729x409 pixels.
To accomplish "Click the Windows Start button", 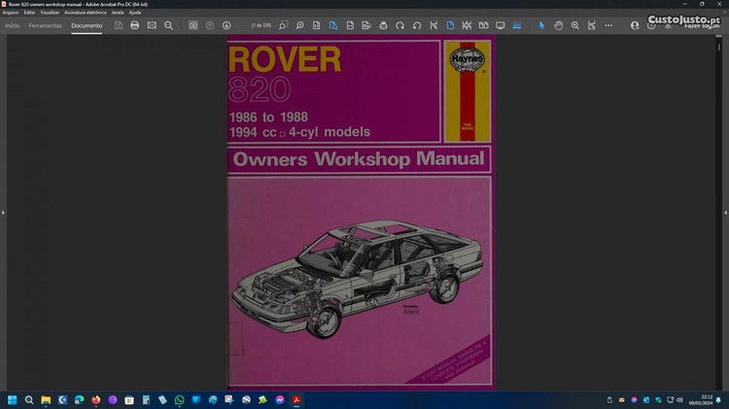I will pos(13,399).
